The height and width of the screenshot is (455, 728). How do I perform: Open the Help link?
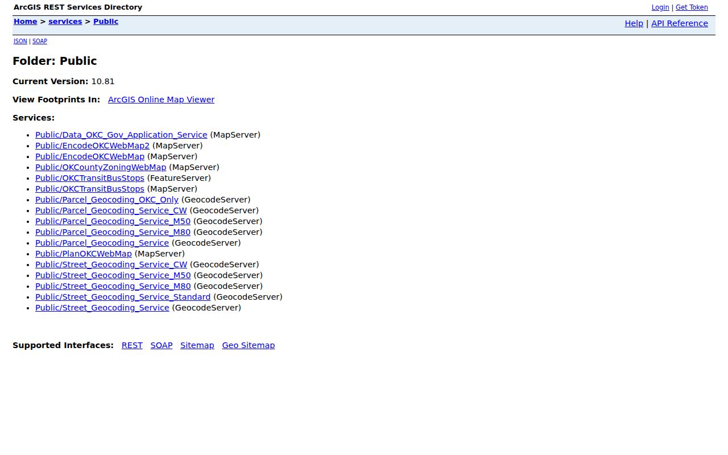tap(634, 23)
